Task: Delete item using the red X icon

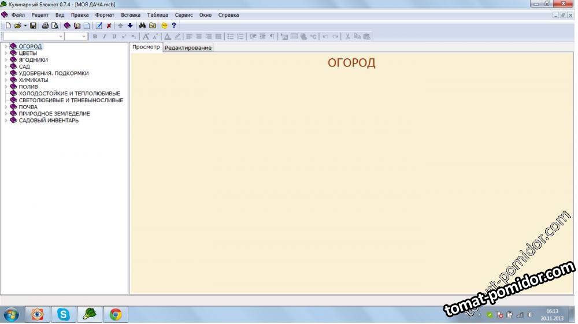Action: 109,26
